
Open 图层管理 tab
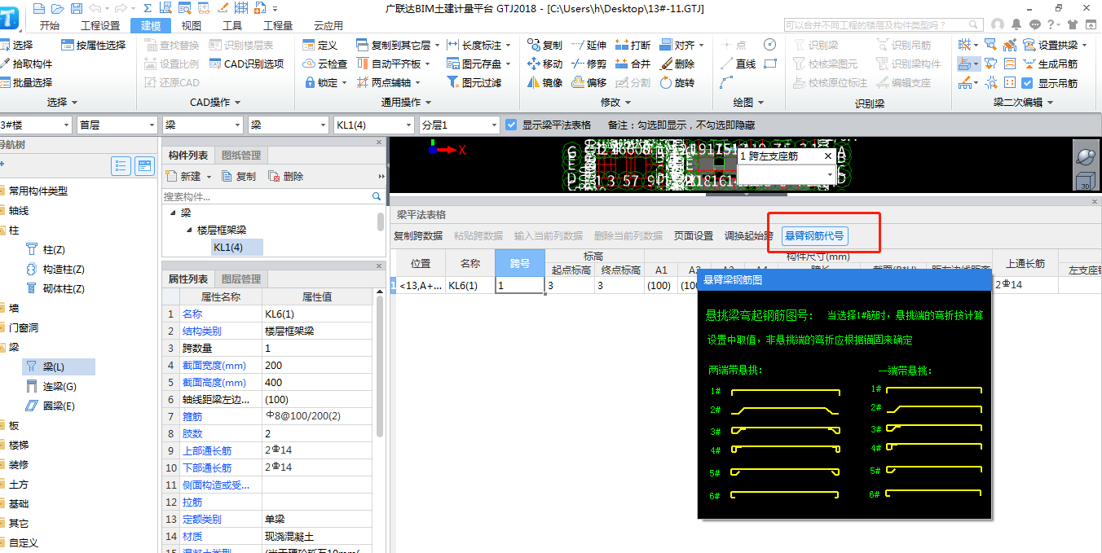point(241,279)
